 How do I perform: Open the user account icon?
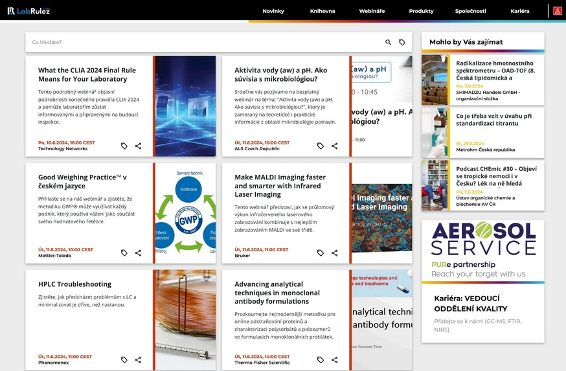pos(558,11)
